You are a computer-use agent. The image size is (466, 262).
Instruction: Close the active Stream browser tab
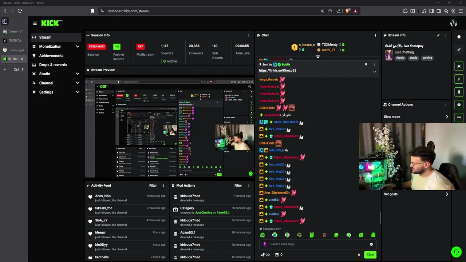pos(22,59)
